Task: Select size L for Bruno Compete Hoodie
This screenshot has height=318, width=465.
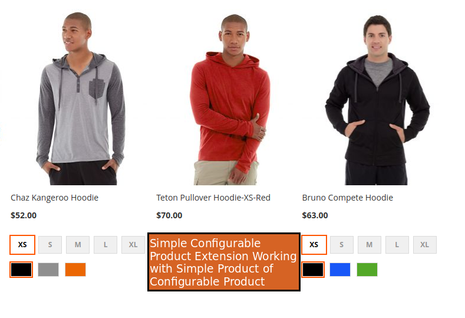Action: pyautogui.click(x=397, y=245)
